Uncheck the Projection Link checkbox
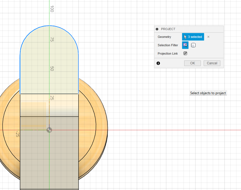This screenshot has height=190, width=241. tap(185, 53)
